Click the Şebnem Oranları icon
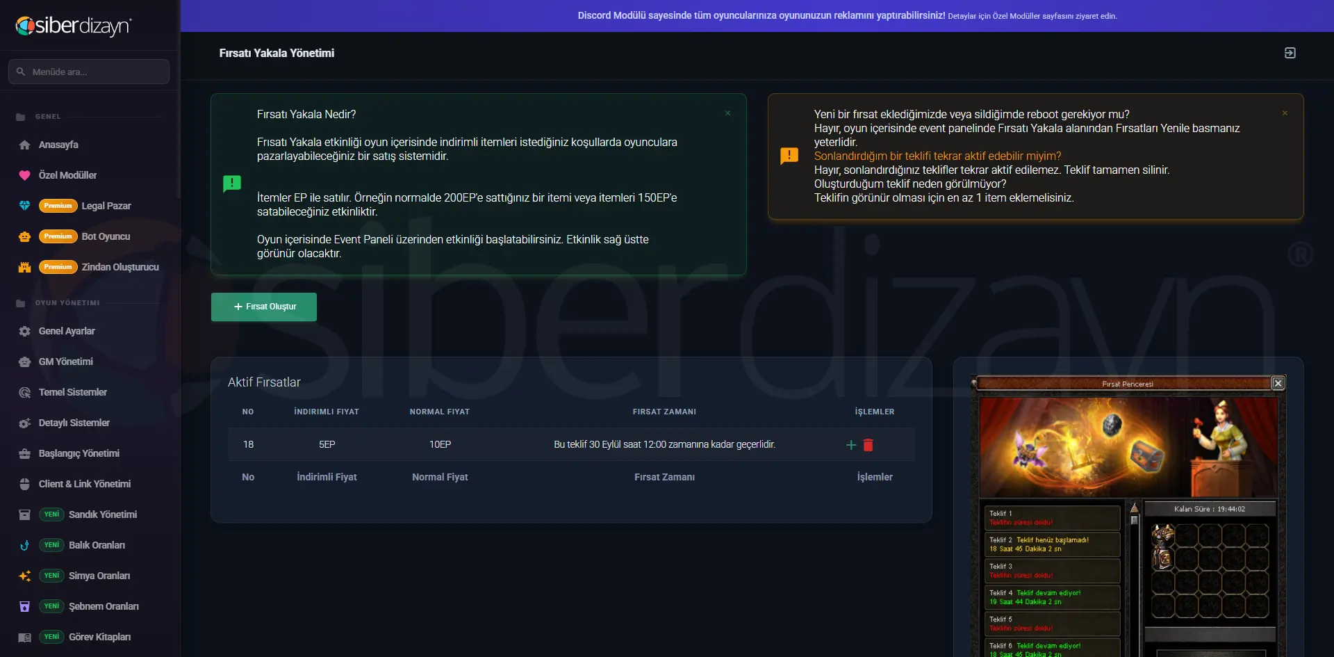 [x=24, y=606]
